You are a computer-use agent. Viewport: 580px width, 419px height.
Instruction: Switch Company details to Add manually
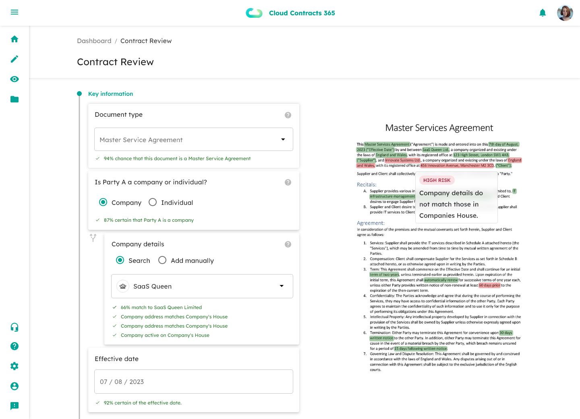(x=162, y=260)
